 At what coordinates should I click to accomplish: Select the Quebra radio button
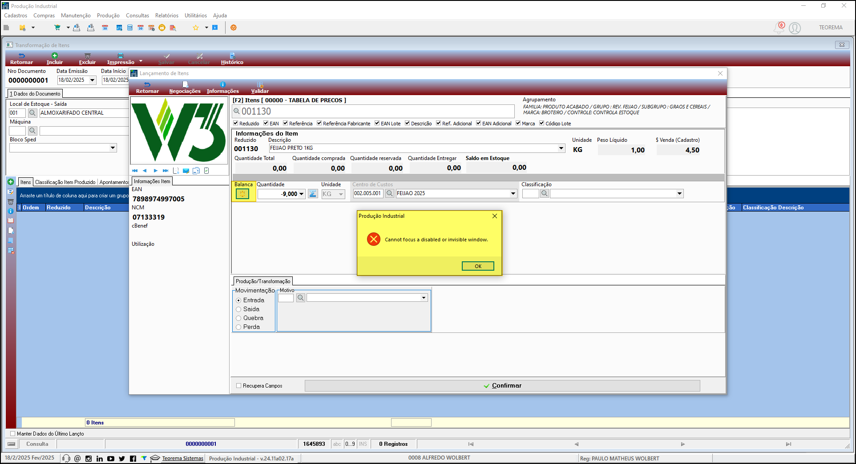point(238,318)
